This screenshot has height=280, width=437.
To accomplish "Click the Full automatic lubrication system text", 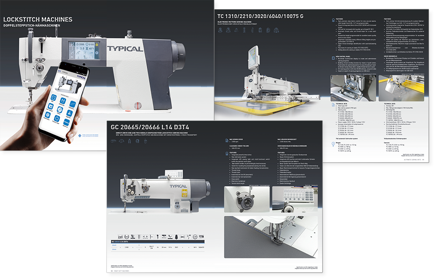I will click(347, 138).
